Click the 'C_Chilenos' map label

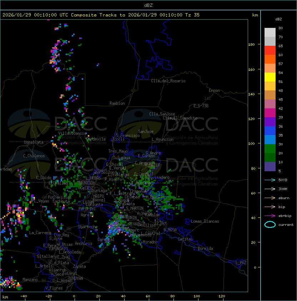coord(34,156)
